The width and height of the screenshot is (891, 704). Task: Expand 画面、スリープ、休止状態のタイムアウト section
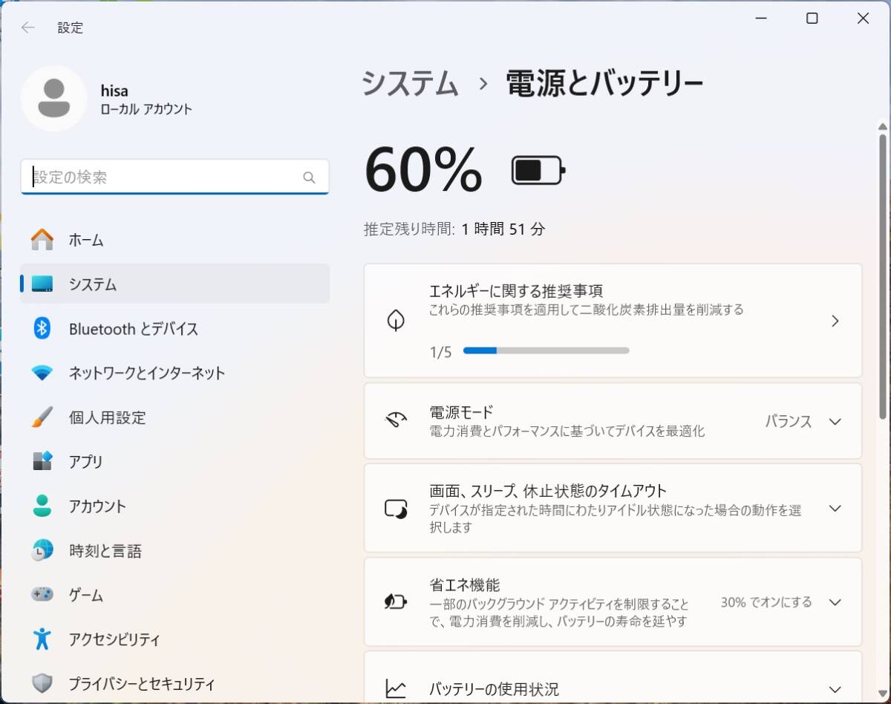pos(835,509)
